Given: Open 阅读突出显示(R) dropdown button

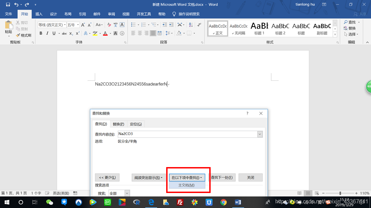Looking at the screenshot, I should (x=149, y=178).
